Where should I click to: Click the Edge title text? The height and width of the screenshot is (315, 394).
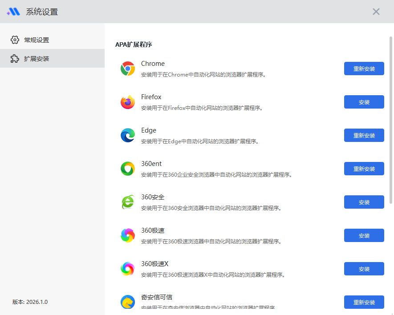coord(149,130)
